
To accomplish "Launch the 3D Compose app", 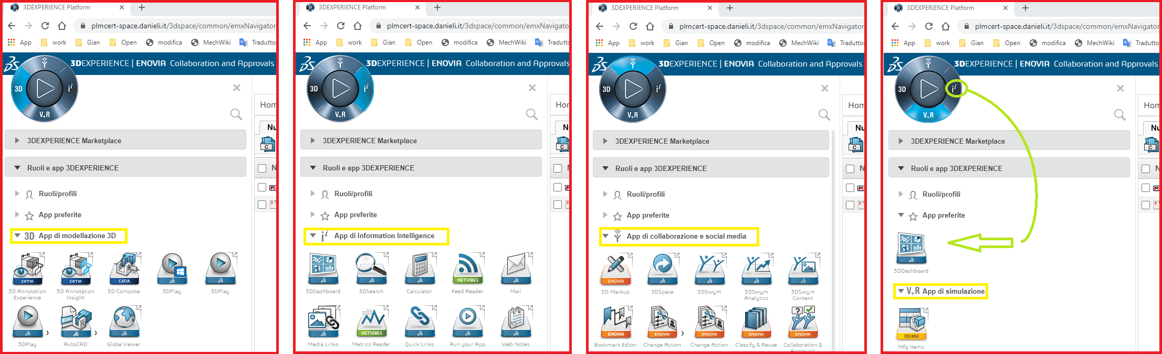I will (124, 269).
